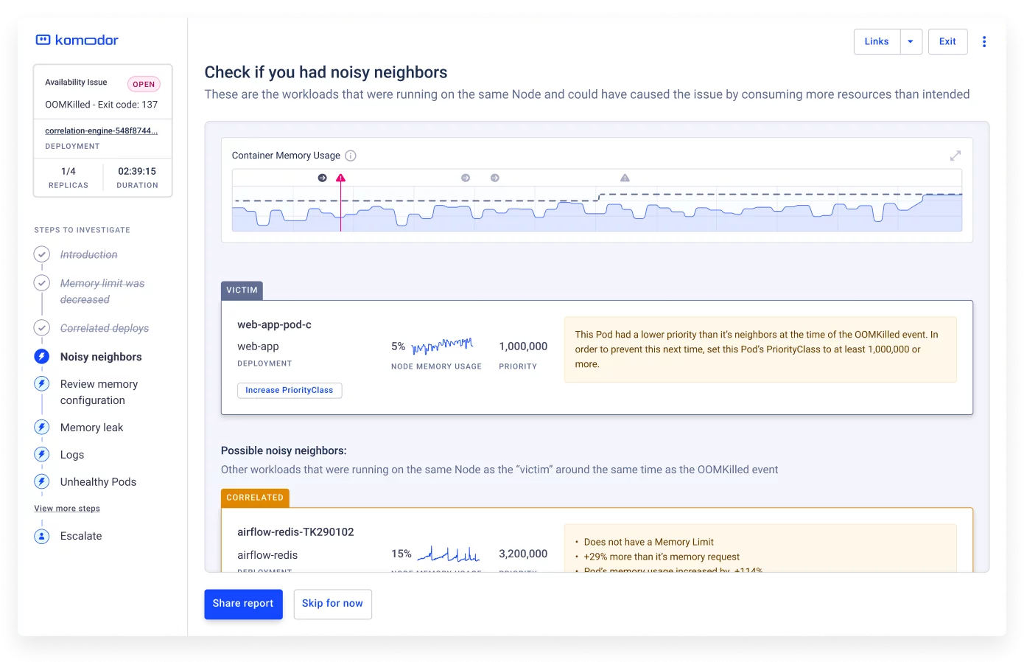Click the web-app-pod-c pod name
Screen dimensions: 1024x662
pyautogui.click(x=274, y=324)
